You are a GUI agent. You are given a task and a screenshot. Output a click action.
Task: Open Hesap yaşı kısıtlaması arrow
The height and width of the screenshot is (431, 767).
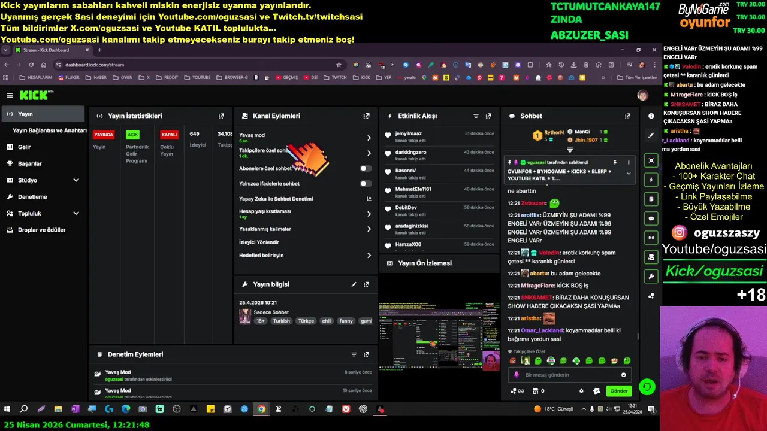tap(369, 214)
